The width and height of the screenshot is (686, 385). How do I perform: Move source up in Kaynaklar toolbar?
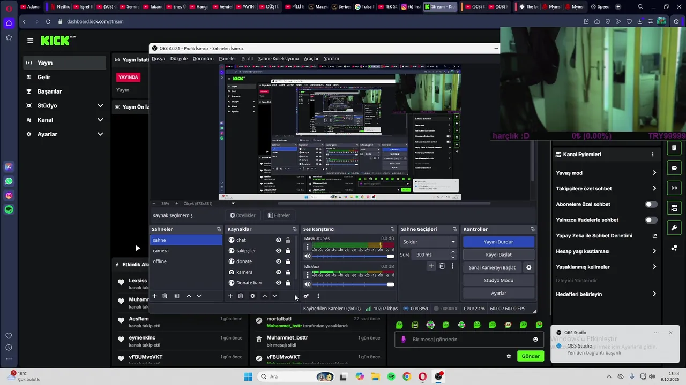pos(264,296)
